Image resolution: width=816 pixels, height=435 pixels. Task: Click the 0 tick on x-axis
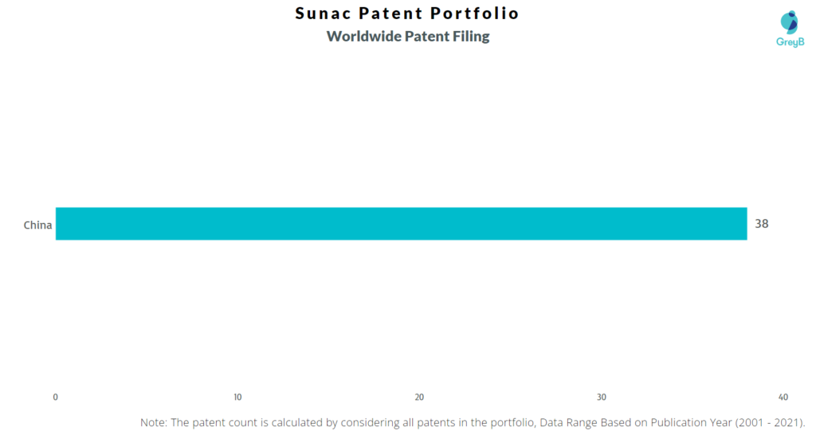click(x=56, y=397)
